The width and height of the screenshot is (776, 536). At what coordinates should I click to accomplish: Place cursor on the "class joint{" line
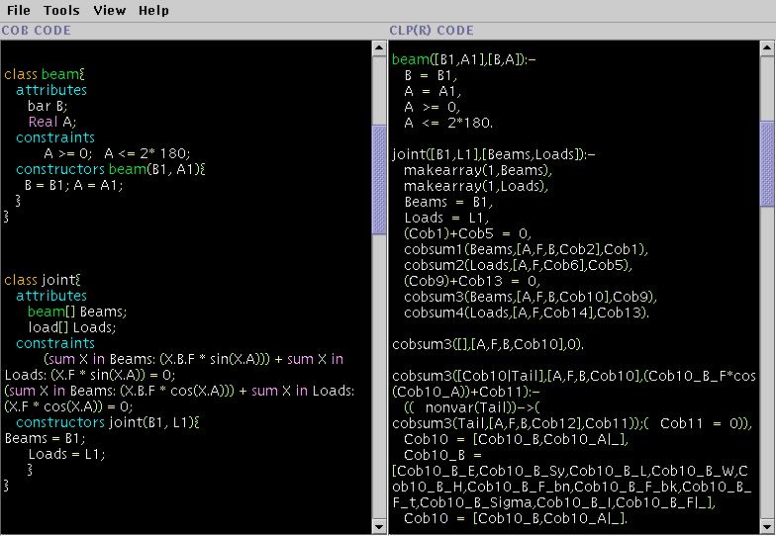pyautogui.click(x=43, y=280)
